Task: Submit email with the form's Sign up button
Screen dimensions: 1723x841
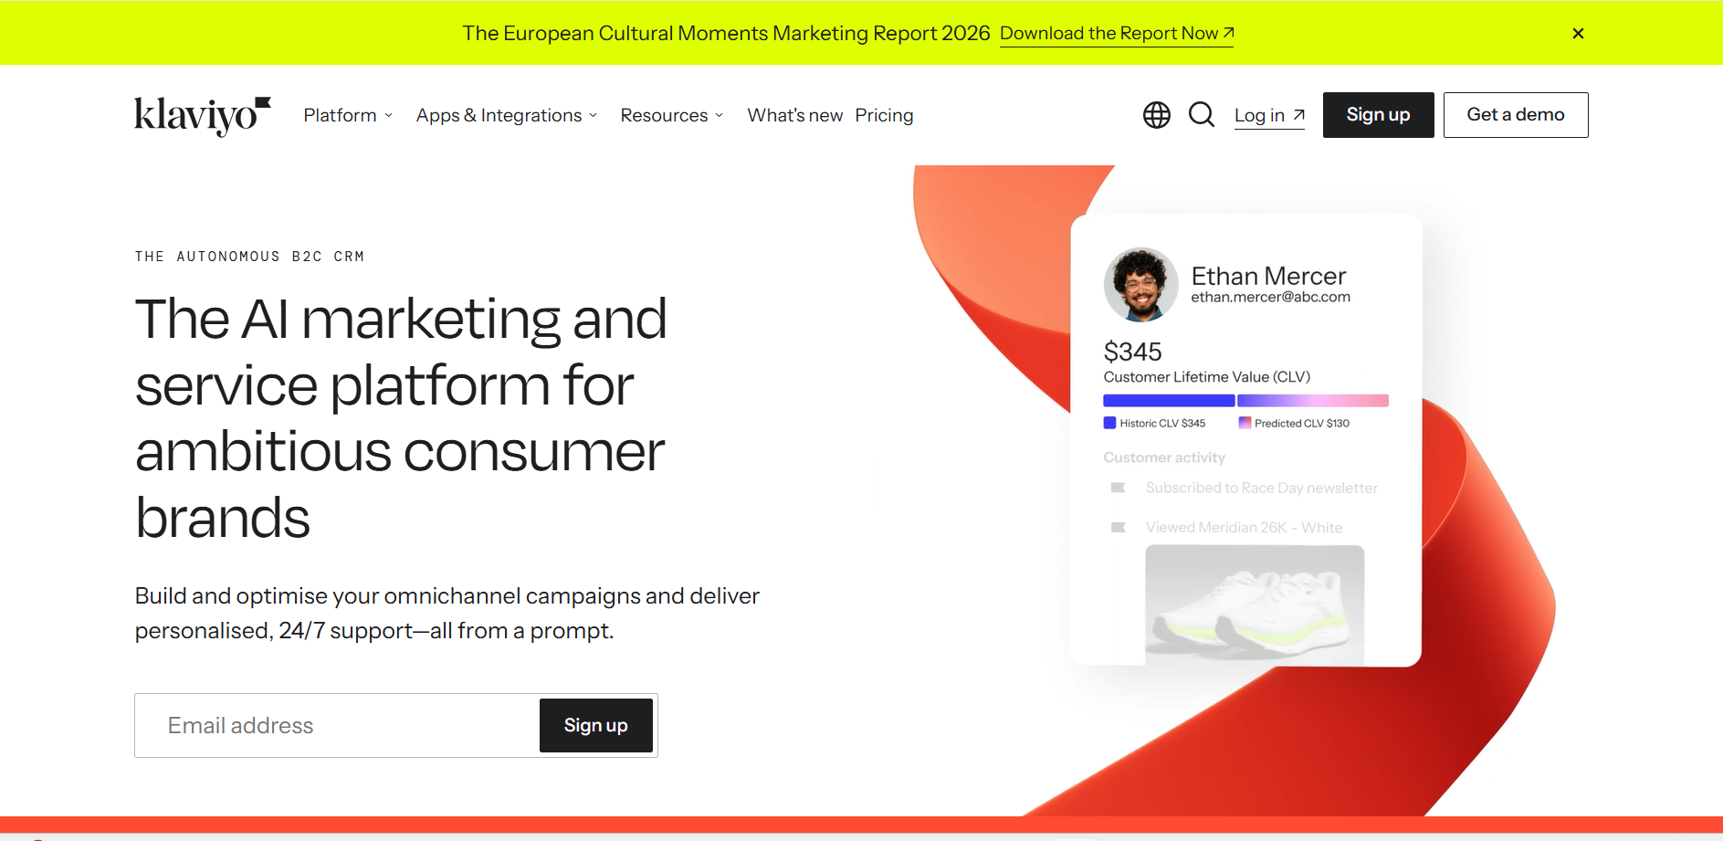Action: click(x=595, y=725)
